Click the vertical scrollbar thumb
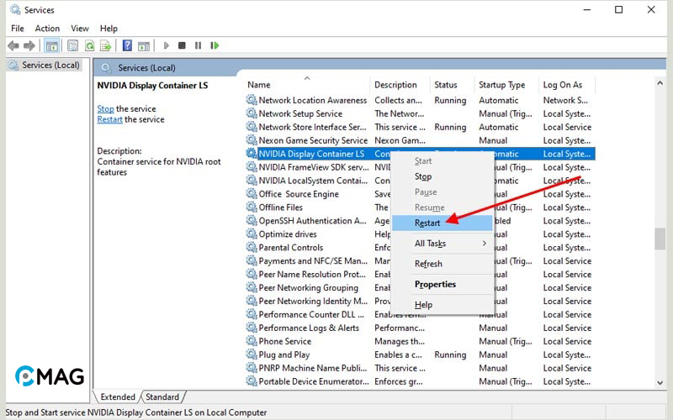 coord(660,239)
